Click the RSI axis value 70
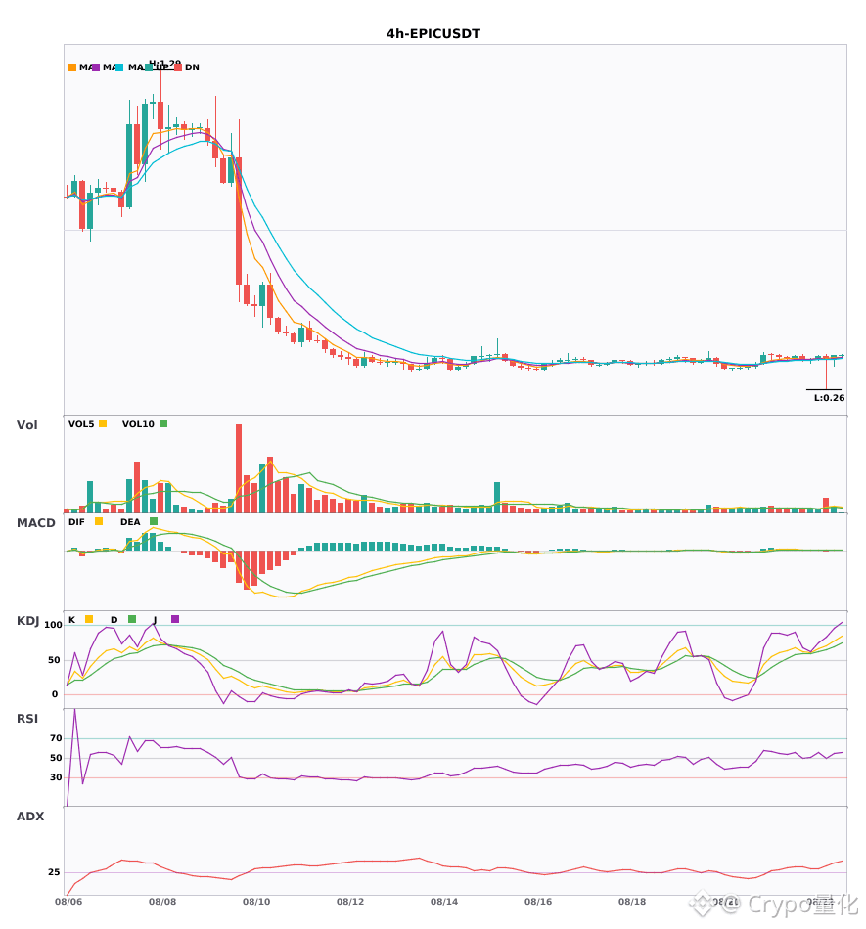The height and width of the screenshot is (929, 866). tap(57, 738)
